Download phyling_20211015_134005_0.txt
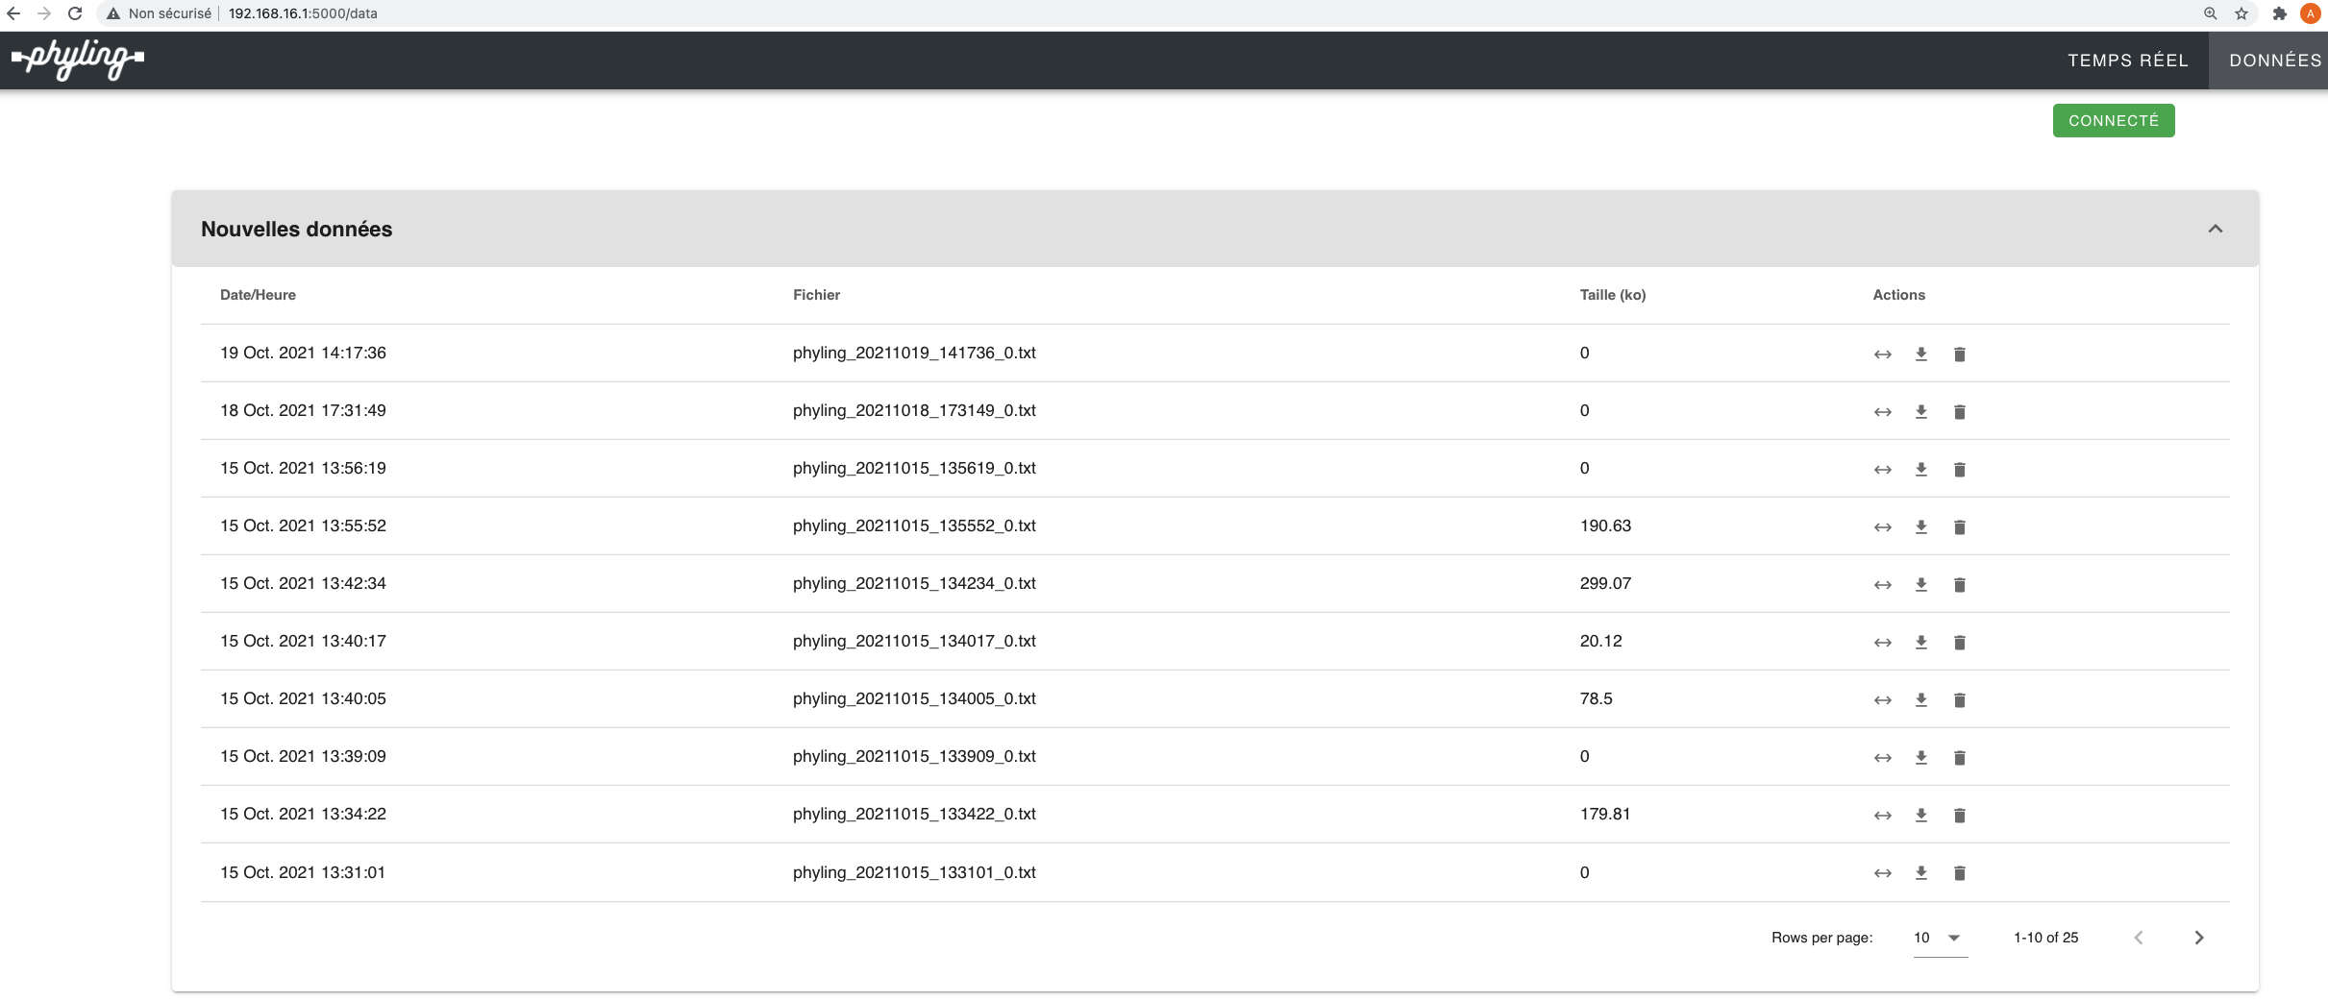The width and height of the screenshot is (2328, 1001). [1920, 699]
